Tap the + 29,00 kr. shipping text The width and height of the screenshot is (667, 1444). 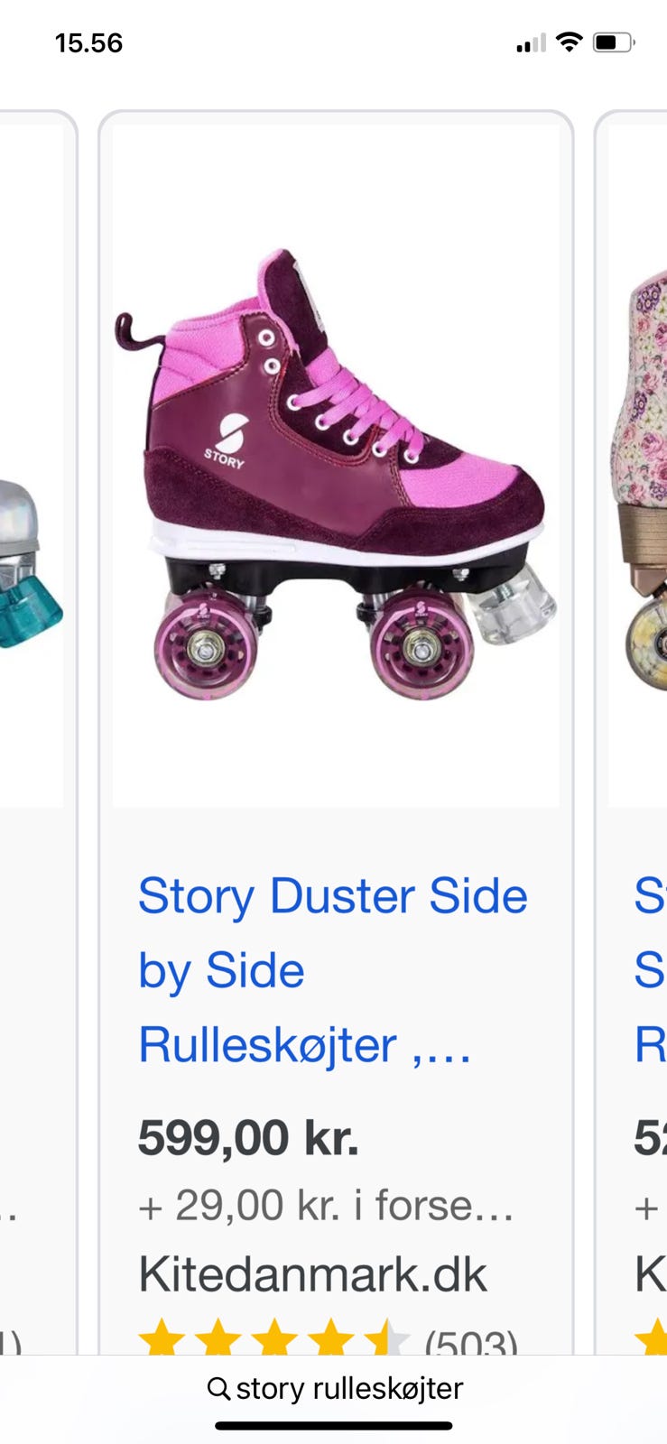coord(326,1206)
